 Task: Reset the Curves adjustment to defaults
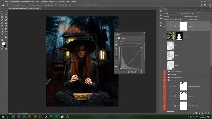pos(135,72)
